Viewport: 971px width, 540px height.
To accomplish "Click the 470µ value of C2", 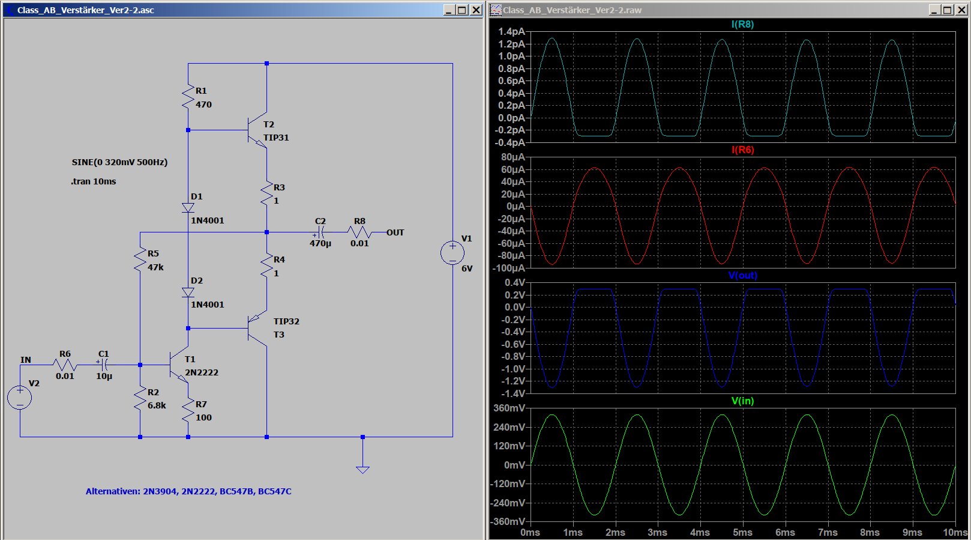I will pyautogui.click(x=320, y=243).
